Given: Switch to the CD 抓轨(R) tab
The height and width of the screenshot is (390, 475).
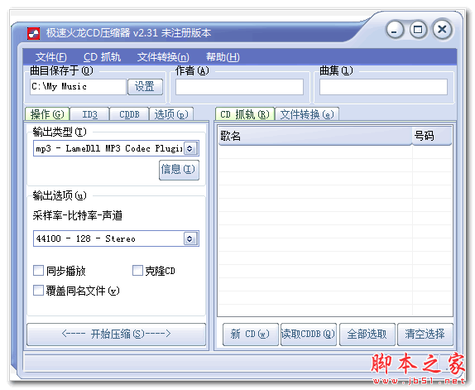Looking at the screenshot, I should tap(245, 114).
